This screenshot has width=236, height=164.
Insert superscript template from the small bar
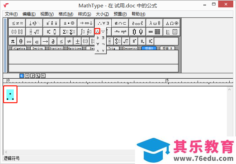click(x=134, y=41)
